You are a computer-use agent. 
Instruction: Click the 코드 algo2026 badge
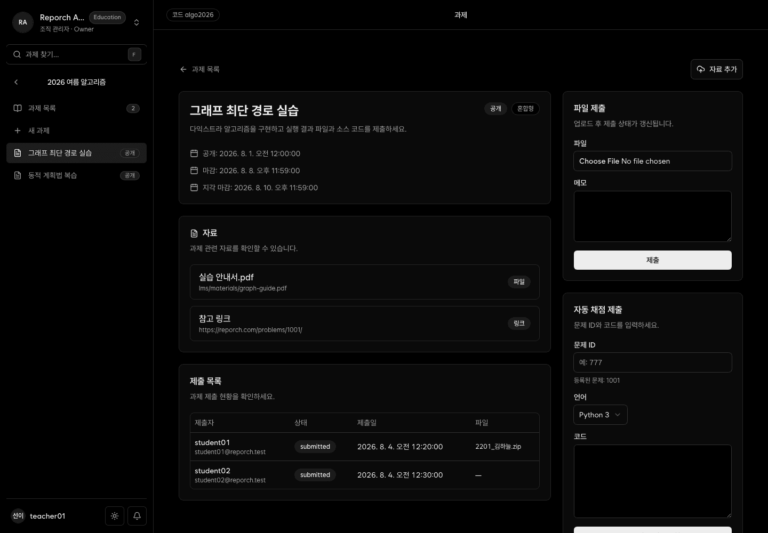(193, 15)
